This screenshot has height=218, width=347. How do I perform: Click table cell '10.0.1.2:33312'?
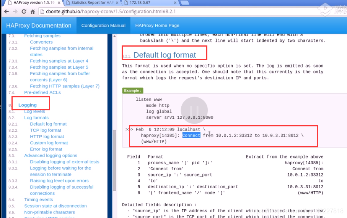tap(305, 175)
